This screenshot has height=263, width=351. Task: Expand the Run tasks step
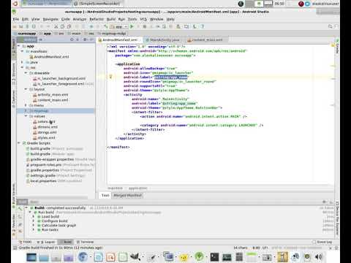pos(34,229)
